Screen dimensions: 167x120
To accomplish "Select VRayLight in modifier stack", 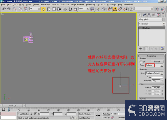I will (151, 28).
